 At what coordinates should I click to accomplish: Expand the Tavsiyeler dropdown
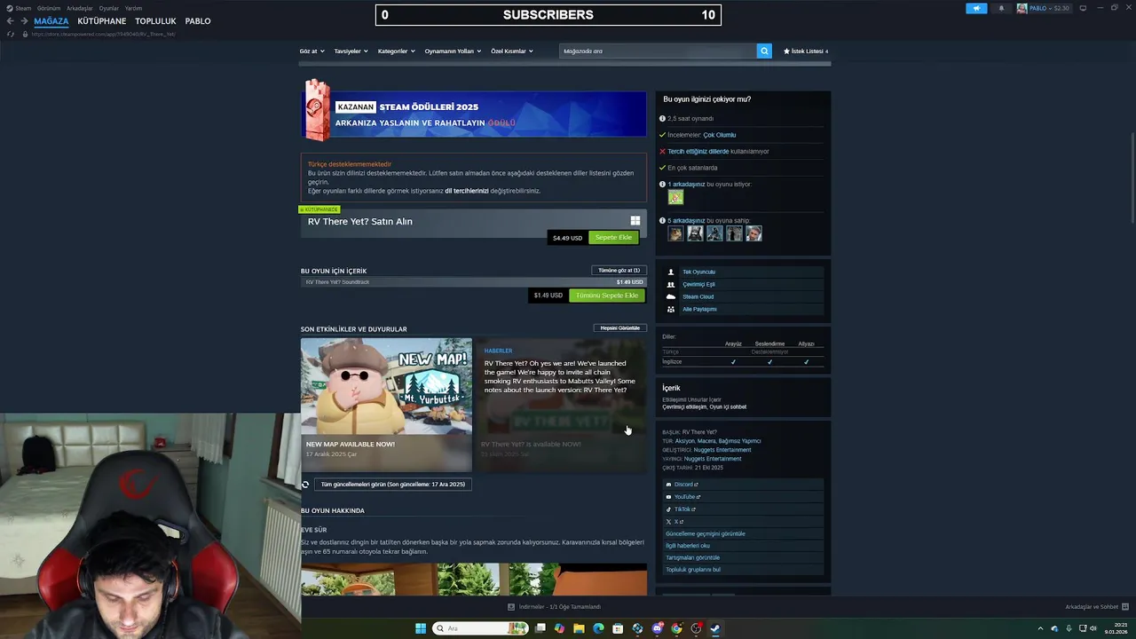point(351,51)
